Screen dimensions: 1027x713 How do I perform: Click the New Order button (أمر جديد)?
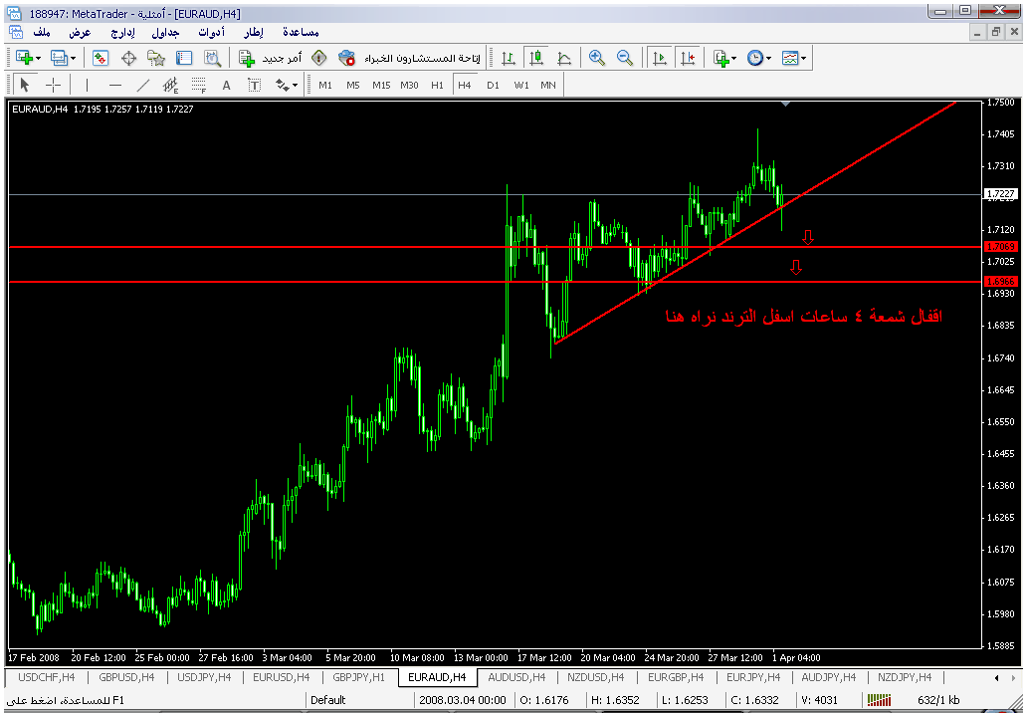270,58
